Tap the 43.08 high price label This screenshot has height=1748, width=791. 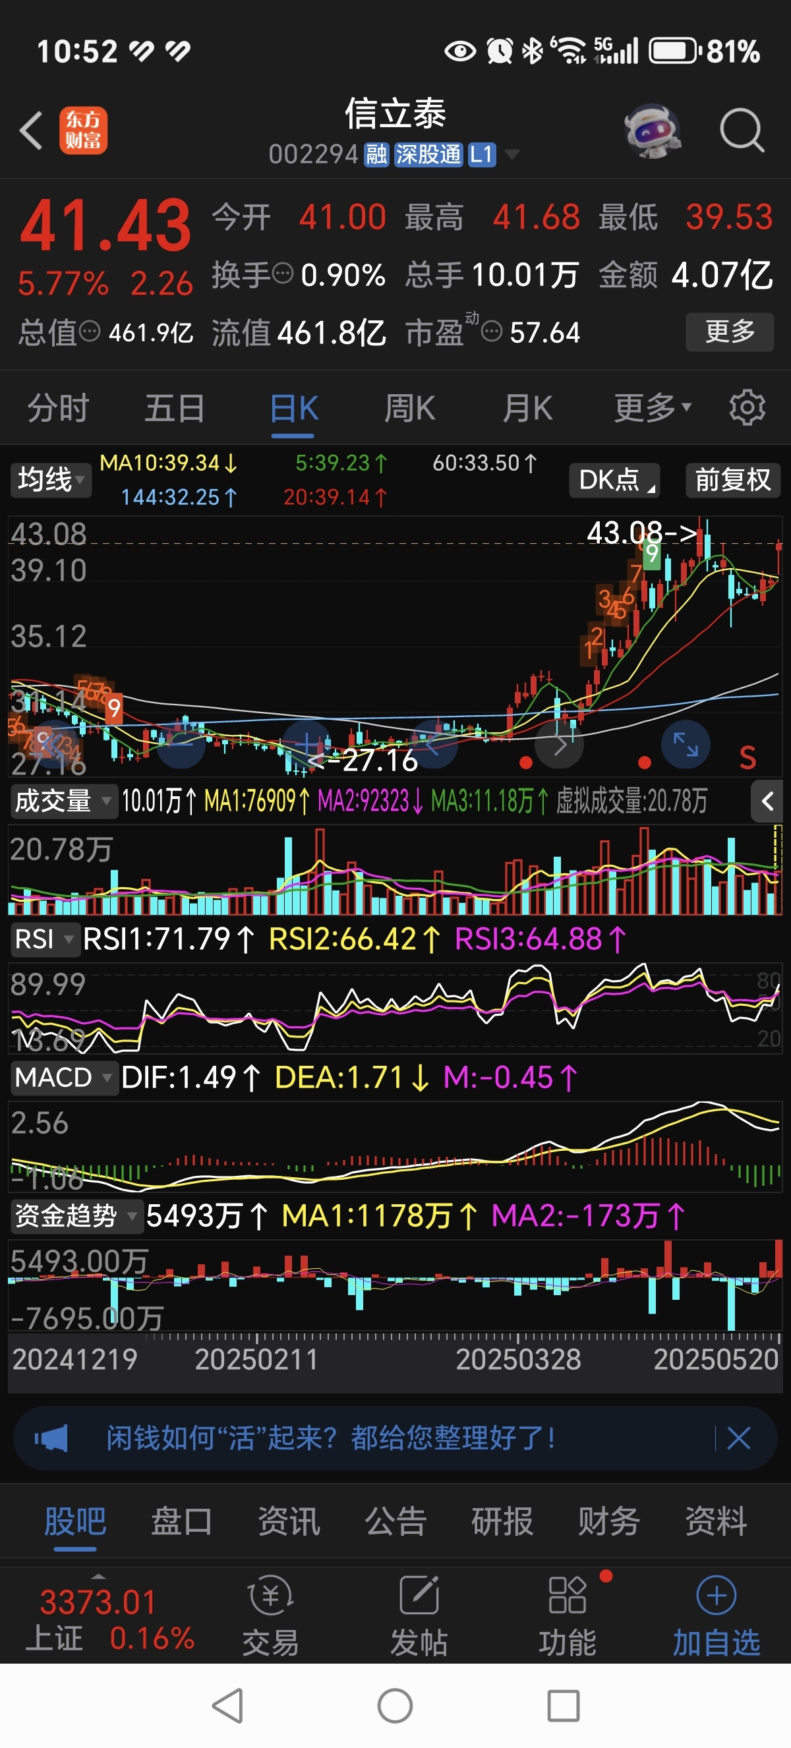641,533
